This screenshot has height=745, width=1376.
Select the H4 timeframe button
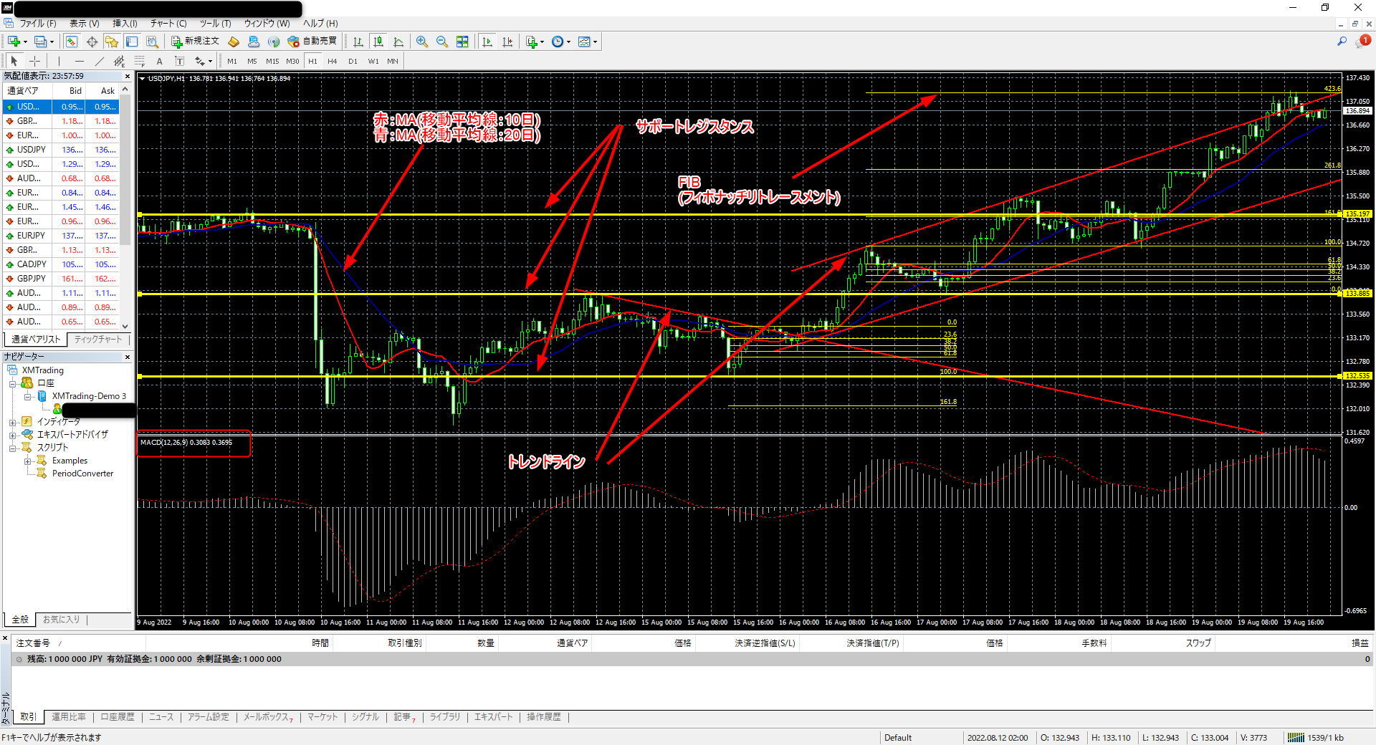coord(332,61)
